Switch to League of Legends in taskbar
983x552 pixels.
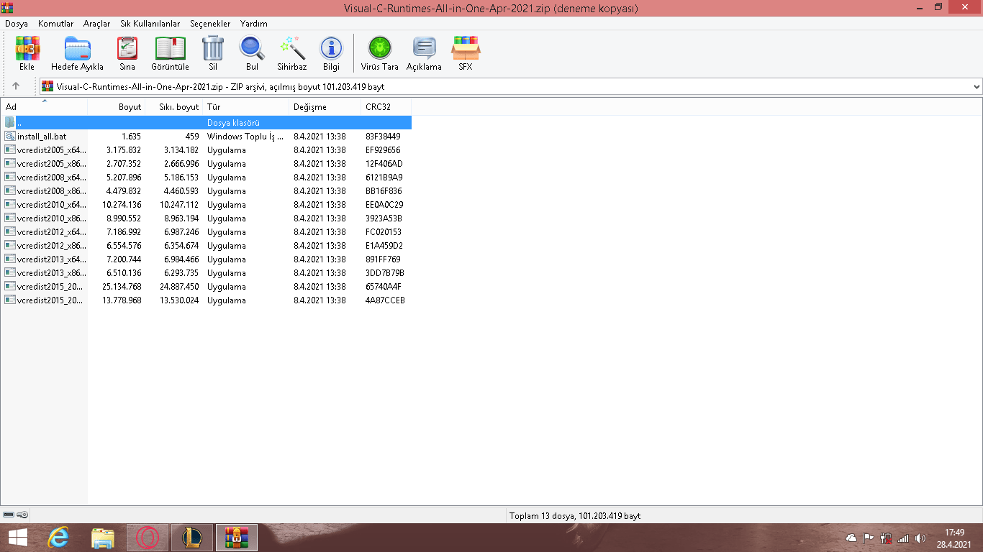(192, 538)
